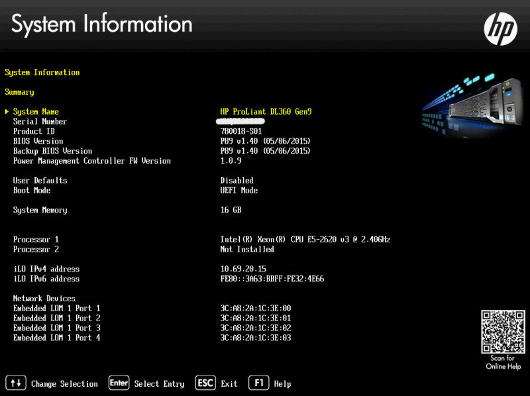Click the HP logo in the header
The height and width of the screenshot is (396, 530).
500,28
